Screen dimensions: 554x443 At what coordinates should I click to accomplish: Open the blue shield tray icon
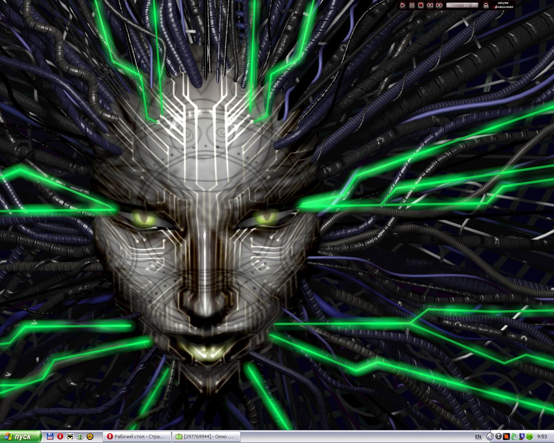coord(522,437)
